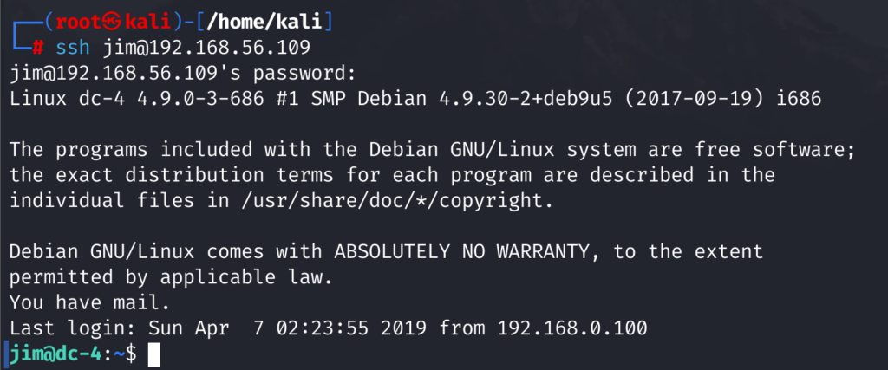Click the password prompt line
This screenshot has width=888, height=370.
click(x=184, y=74)
